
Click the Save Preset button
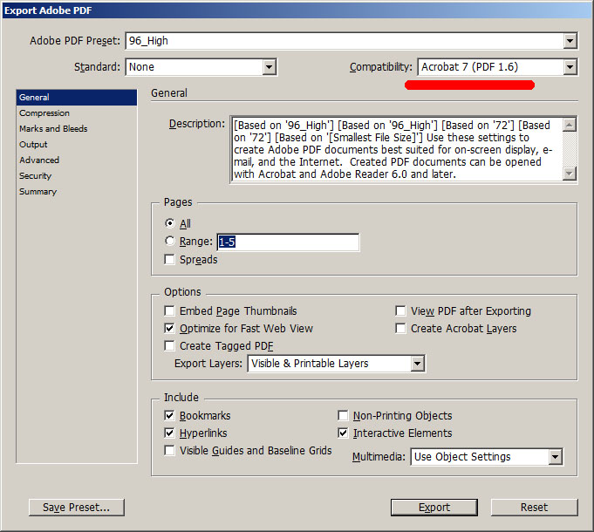point(77,508)
